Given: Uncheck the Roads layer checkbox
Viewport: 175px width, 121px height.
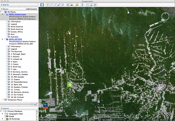Looking at the screenshot, I should 5,116.
